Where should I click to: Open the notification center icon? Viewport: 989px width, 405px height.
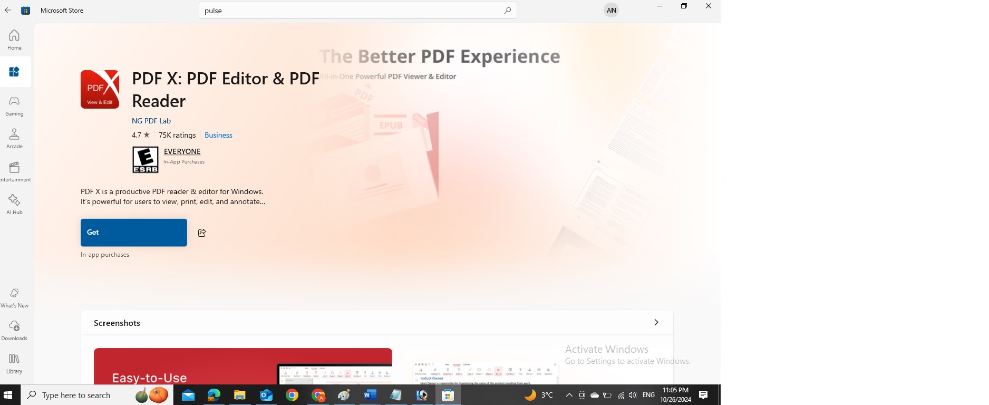(703, 395)
